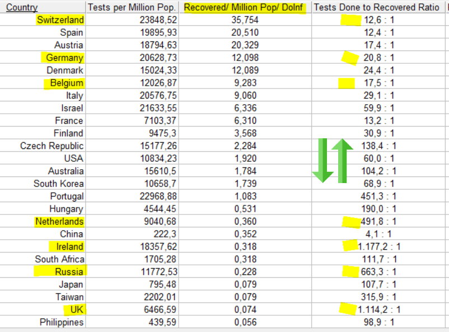
Task: Select the Philippines country cell
Action: point(62,322)
